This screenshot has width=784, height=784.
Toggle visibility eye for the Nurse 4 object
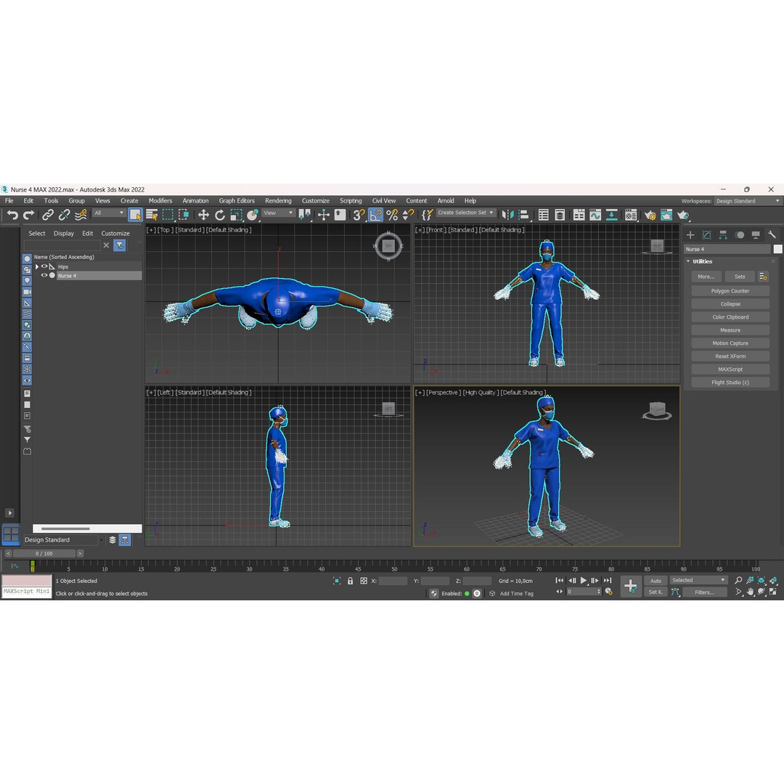coord(44,276)
